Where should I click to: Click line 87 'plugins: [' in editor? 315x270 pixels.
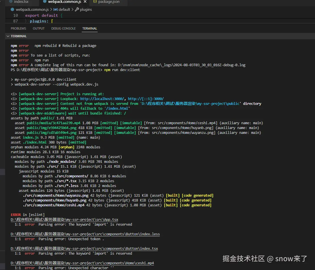[41, 21]
